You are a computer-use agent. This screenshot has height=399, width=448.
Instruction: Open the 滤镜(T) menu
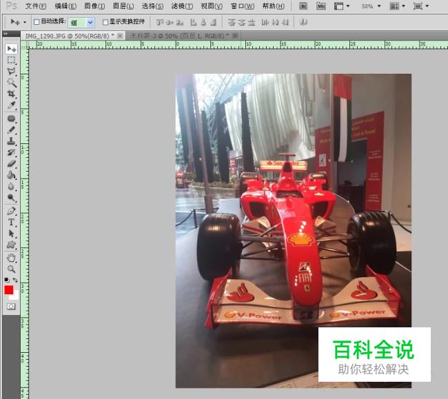tap(182, 6)
